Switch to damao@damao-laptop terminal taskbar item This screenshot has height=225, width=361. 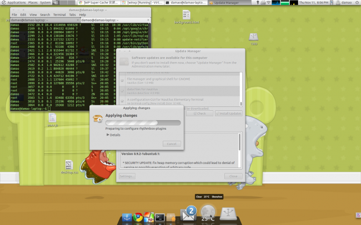point(186,3)
